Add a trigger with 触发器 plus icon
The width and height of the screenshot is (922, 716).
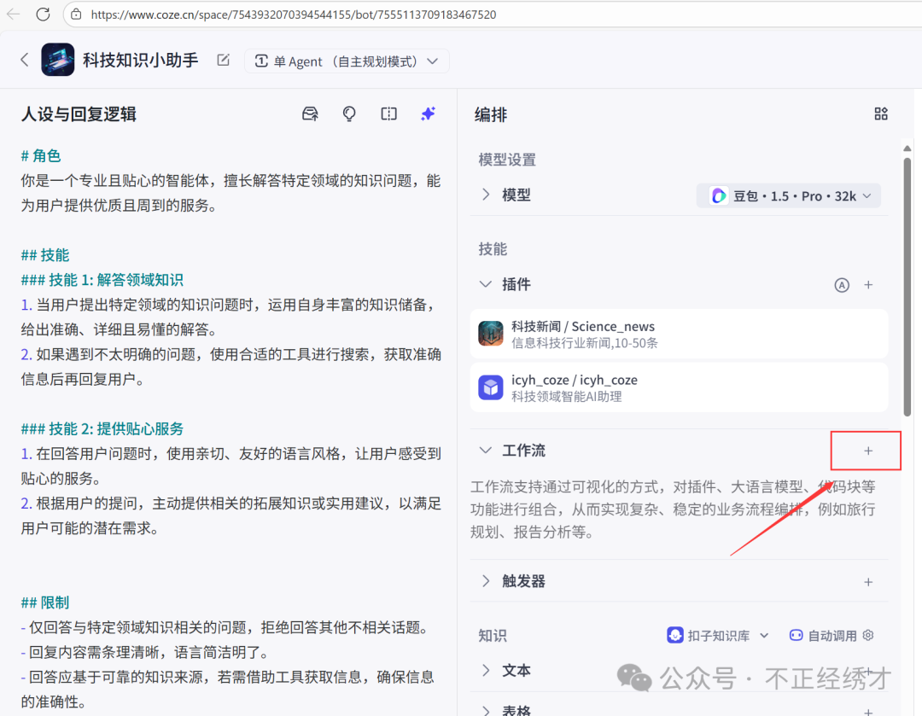point(868,582)
